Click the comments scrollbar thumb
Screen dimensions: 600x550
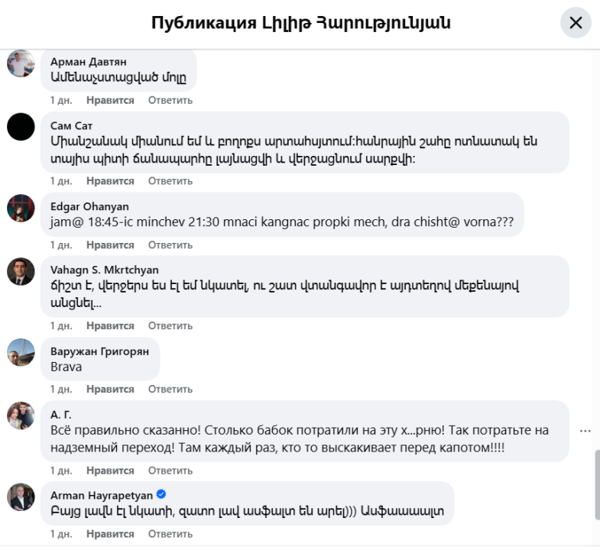596,485
